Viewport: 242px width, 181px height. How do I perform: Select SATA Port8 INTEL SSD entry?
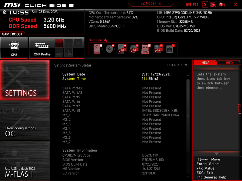120,111
